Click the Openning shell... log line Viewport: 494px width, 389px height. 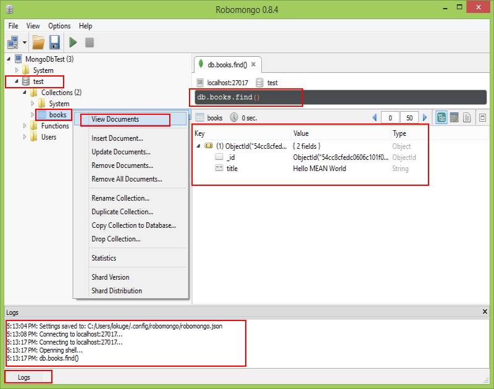(x=44, y=350)
